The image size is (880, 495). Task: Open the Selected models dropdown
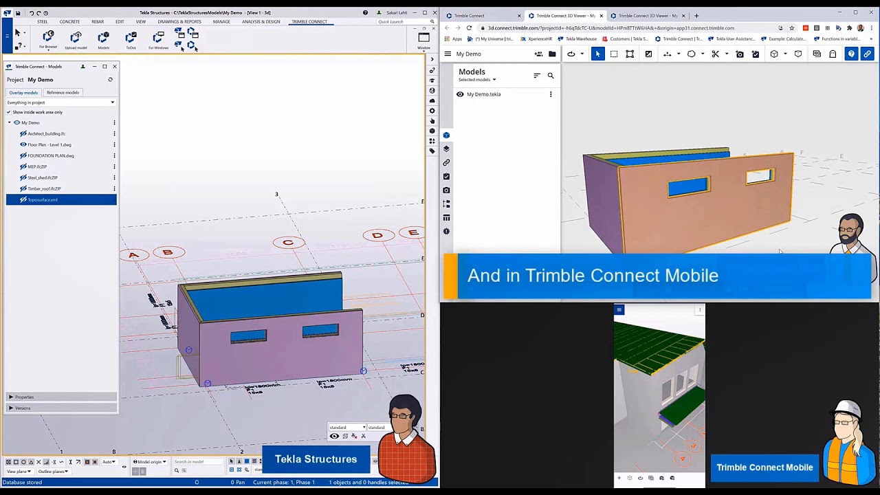coord(477,80)
